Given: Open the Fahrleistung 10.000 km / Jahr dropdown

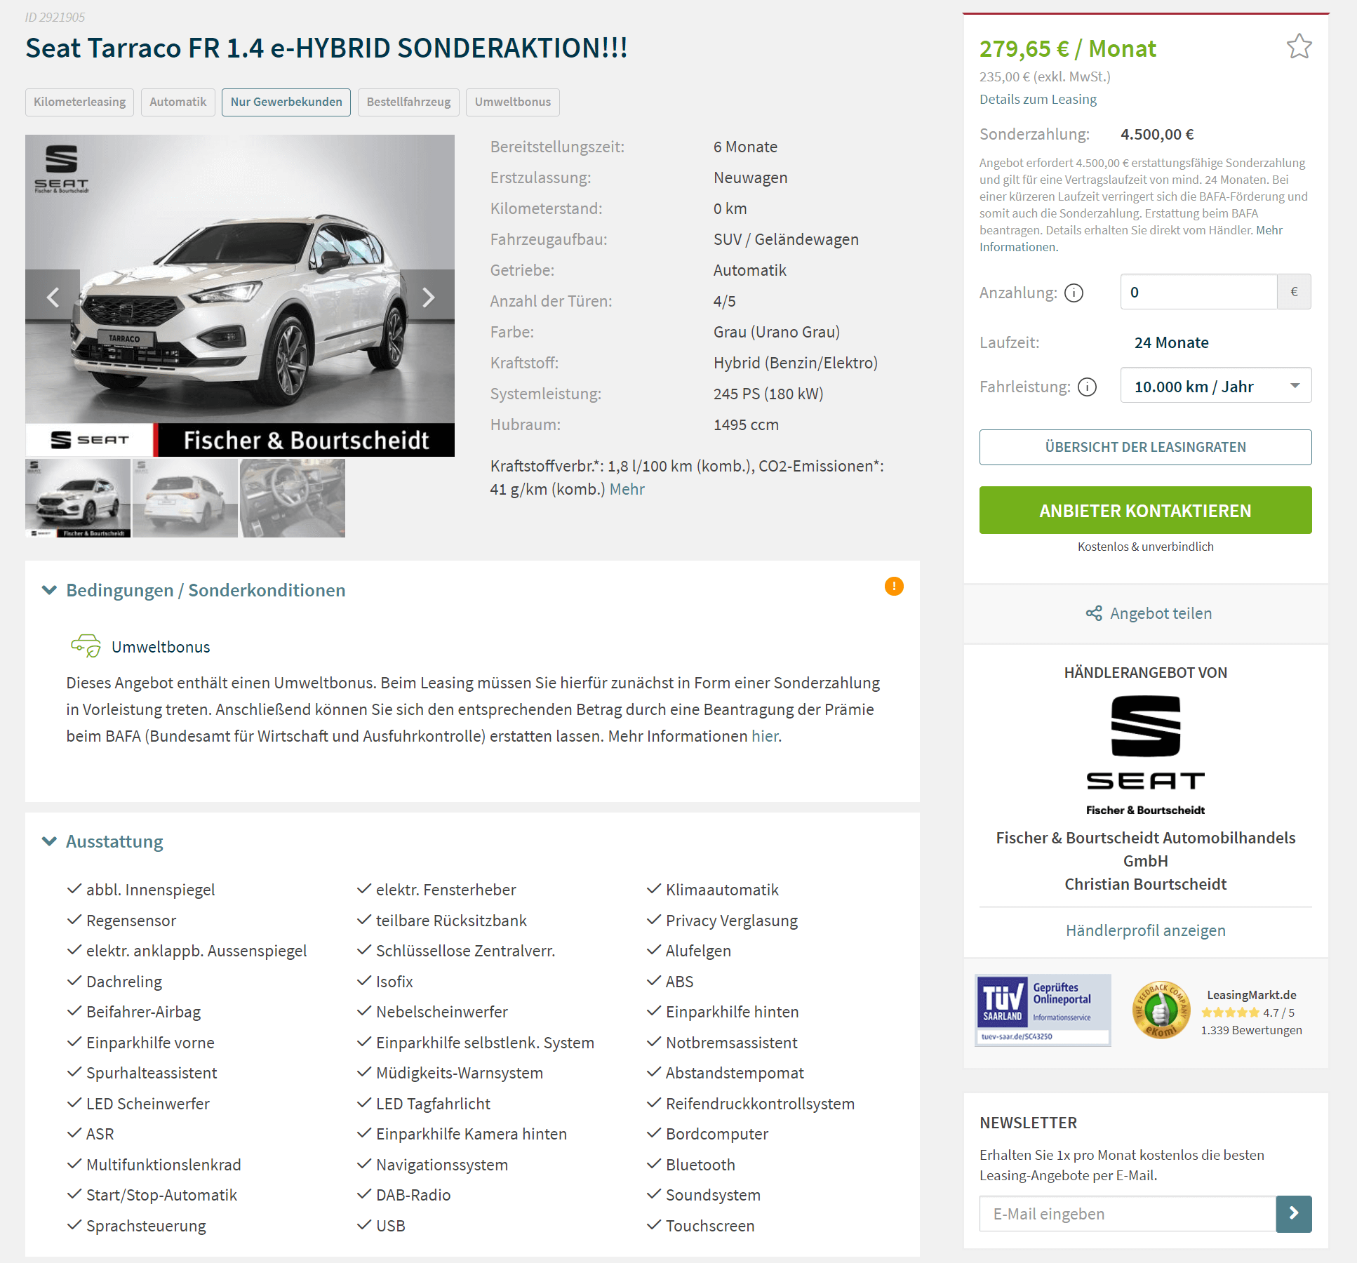Looking at the screenshot, I should [x=1215, y=385].
